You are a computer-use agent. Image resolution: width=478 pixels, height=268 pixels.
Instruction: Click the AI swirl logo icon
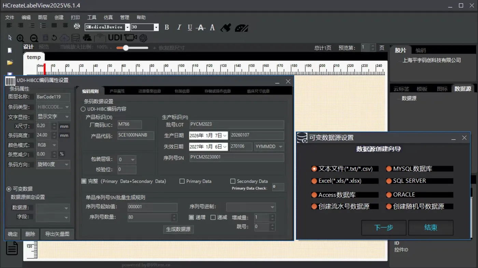point(143,38)
